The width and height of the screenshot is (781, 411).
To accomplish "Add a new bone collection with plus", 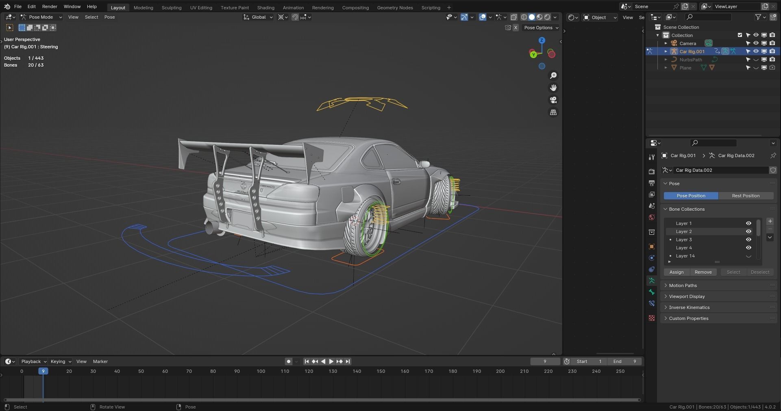I will [x=770, y=221].
